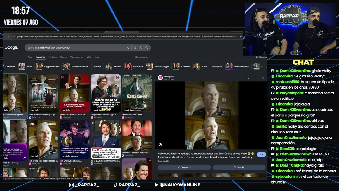Image resolution: width=339 pixels, height=191 pixels.
Task: Filter by the Cineasta chip
Action: [x=182, y=67]
